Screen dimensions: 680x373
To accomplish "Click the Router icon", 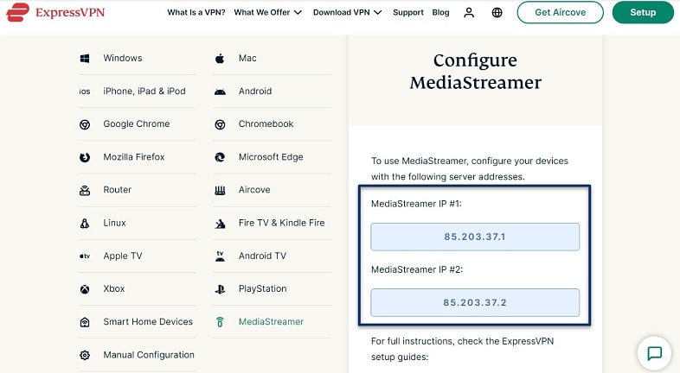I will tap(85, 191).
